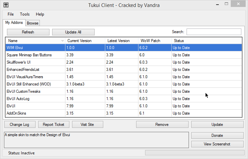Image resolution: width=248 pixels, height=159 pixels.
Task: Select the My Addons tab
Action: [x=14, y=23]
